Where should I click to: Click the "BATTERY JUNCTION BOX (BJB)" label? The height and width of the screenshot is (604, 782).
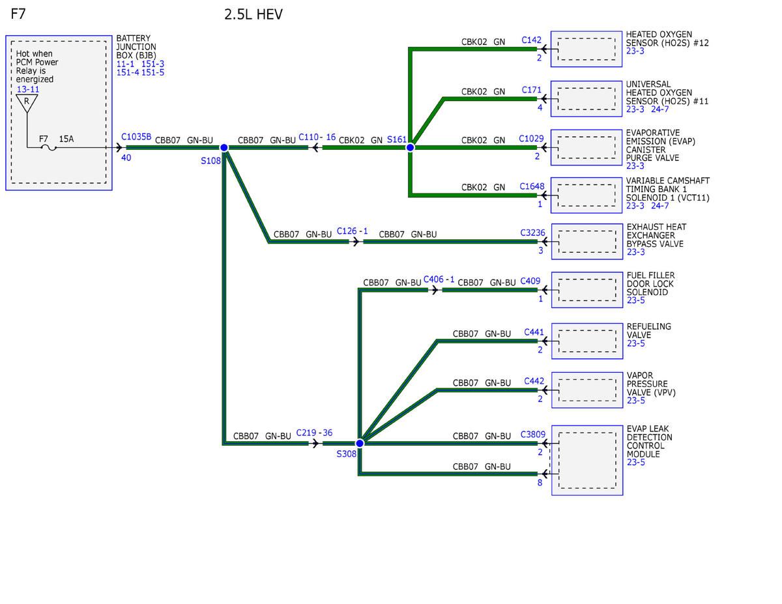(136, 47)
